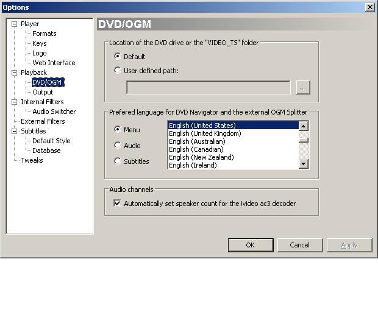
Task: Open the Web Interface settings page
Action: (54, 63)
